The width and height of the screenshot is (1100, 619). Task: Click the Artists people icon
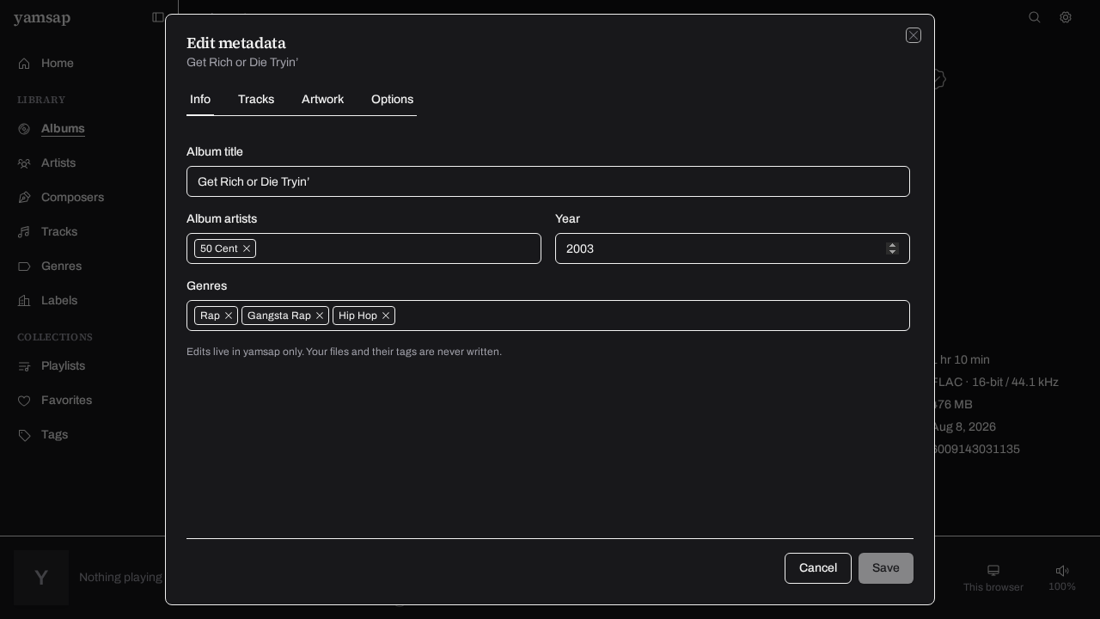coord(24,163)
